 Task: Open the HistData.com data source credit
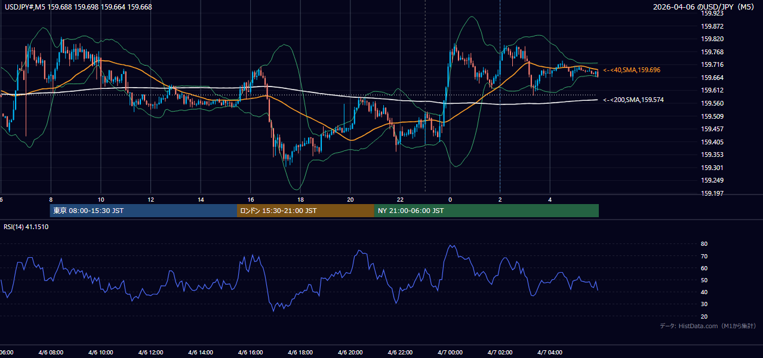(708, 326)
